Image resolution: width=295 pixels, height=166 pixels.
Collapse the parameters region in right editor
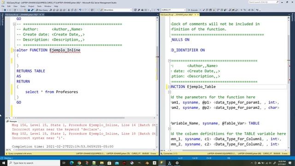[x=170, y=92]
